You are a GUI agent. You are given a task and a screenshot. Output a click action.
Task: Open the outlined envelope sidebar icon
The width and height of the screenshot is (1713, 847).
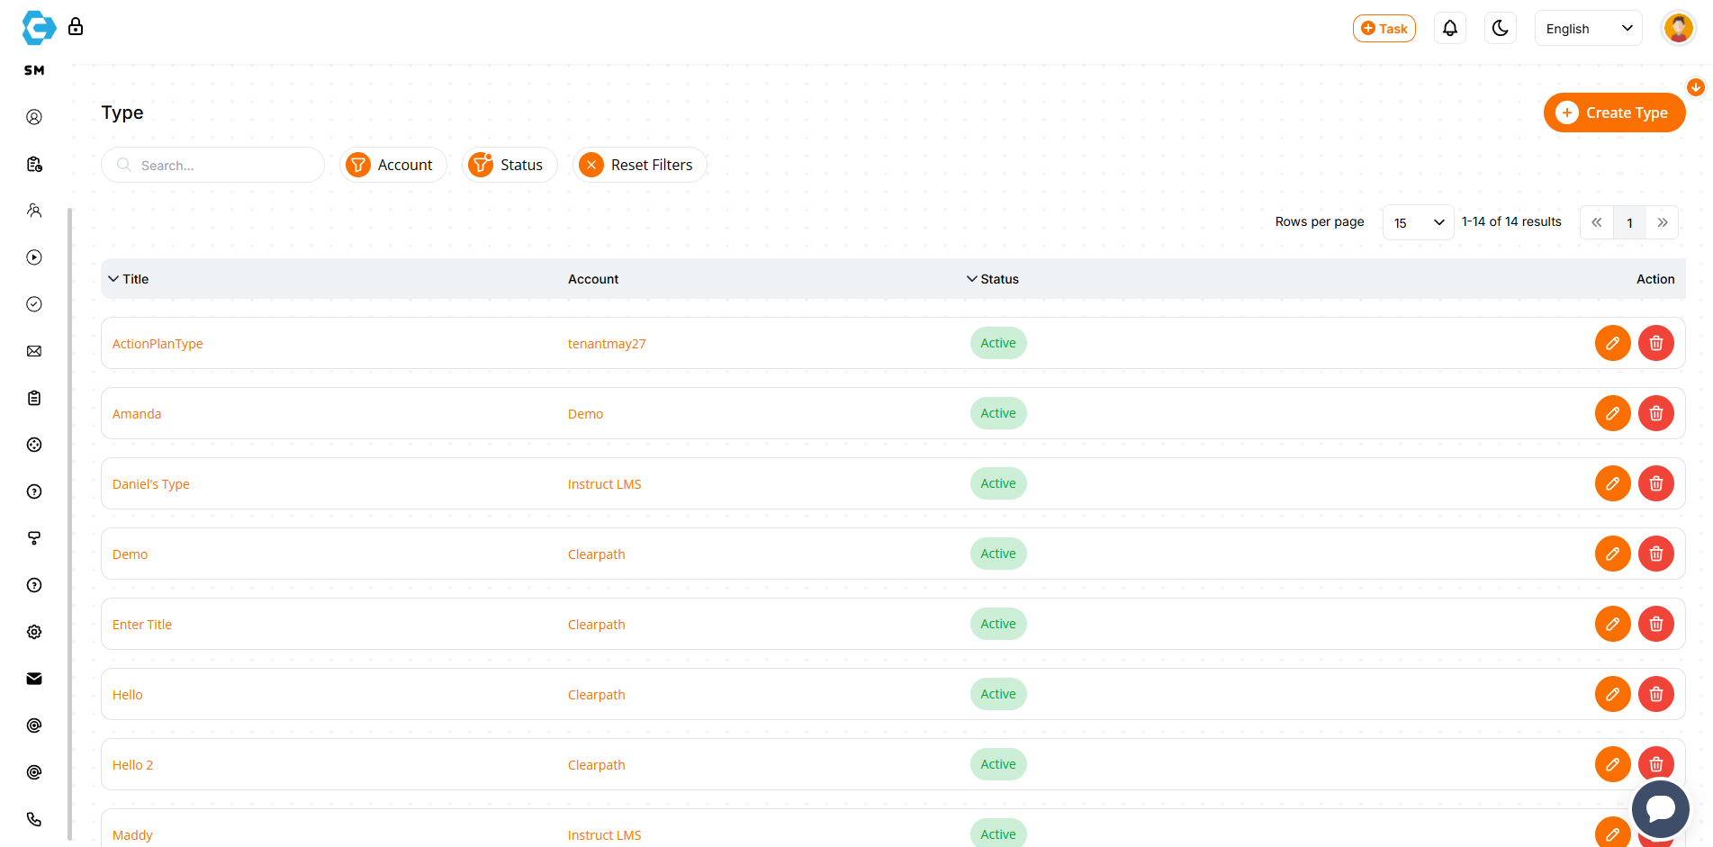pos(34,351)
